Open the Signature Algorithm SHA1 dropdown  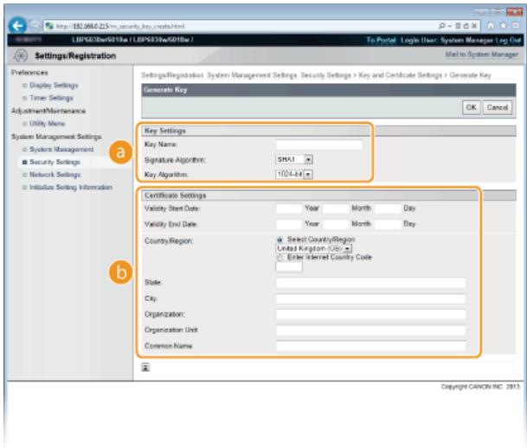coord(294,159)
